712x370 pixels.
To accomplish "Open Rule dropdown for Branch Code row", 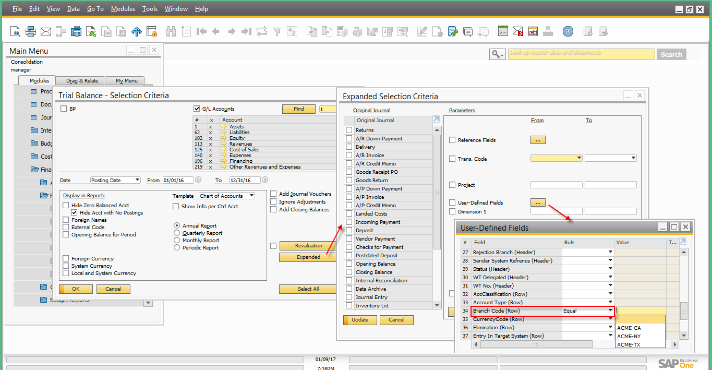I will [x=610, y=311].
